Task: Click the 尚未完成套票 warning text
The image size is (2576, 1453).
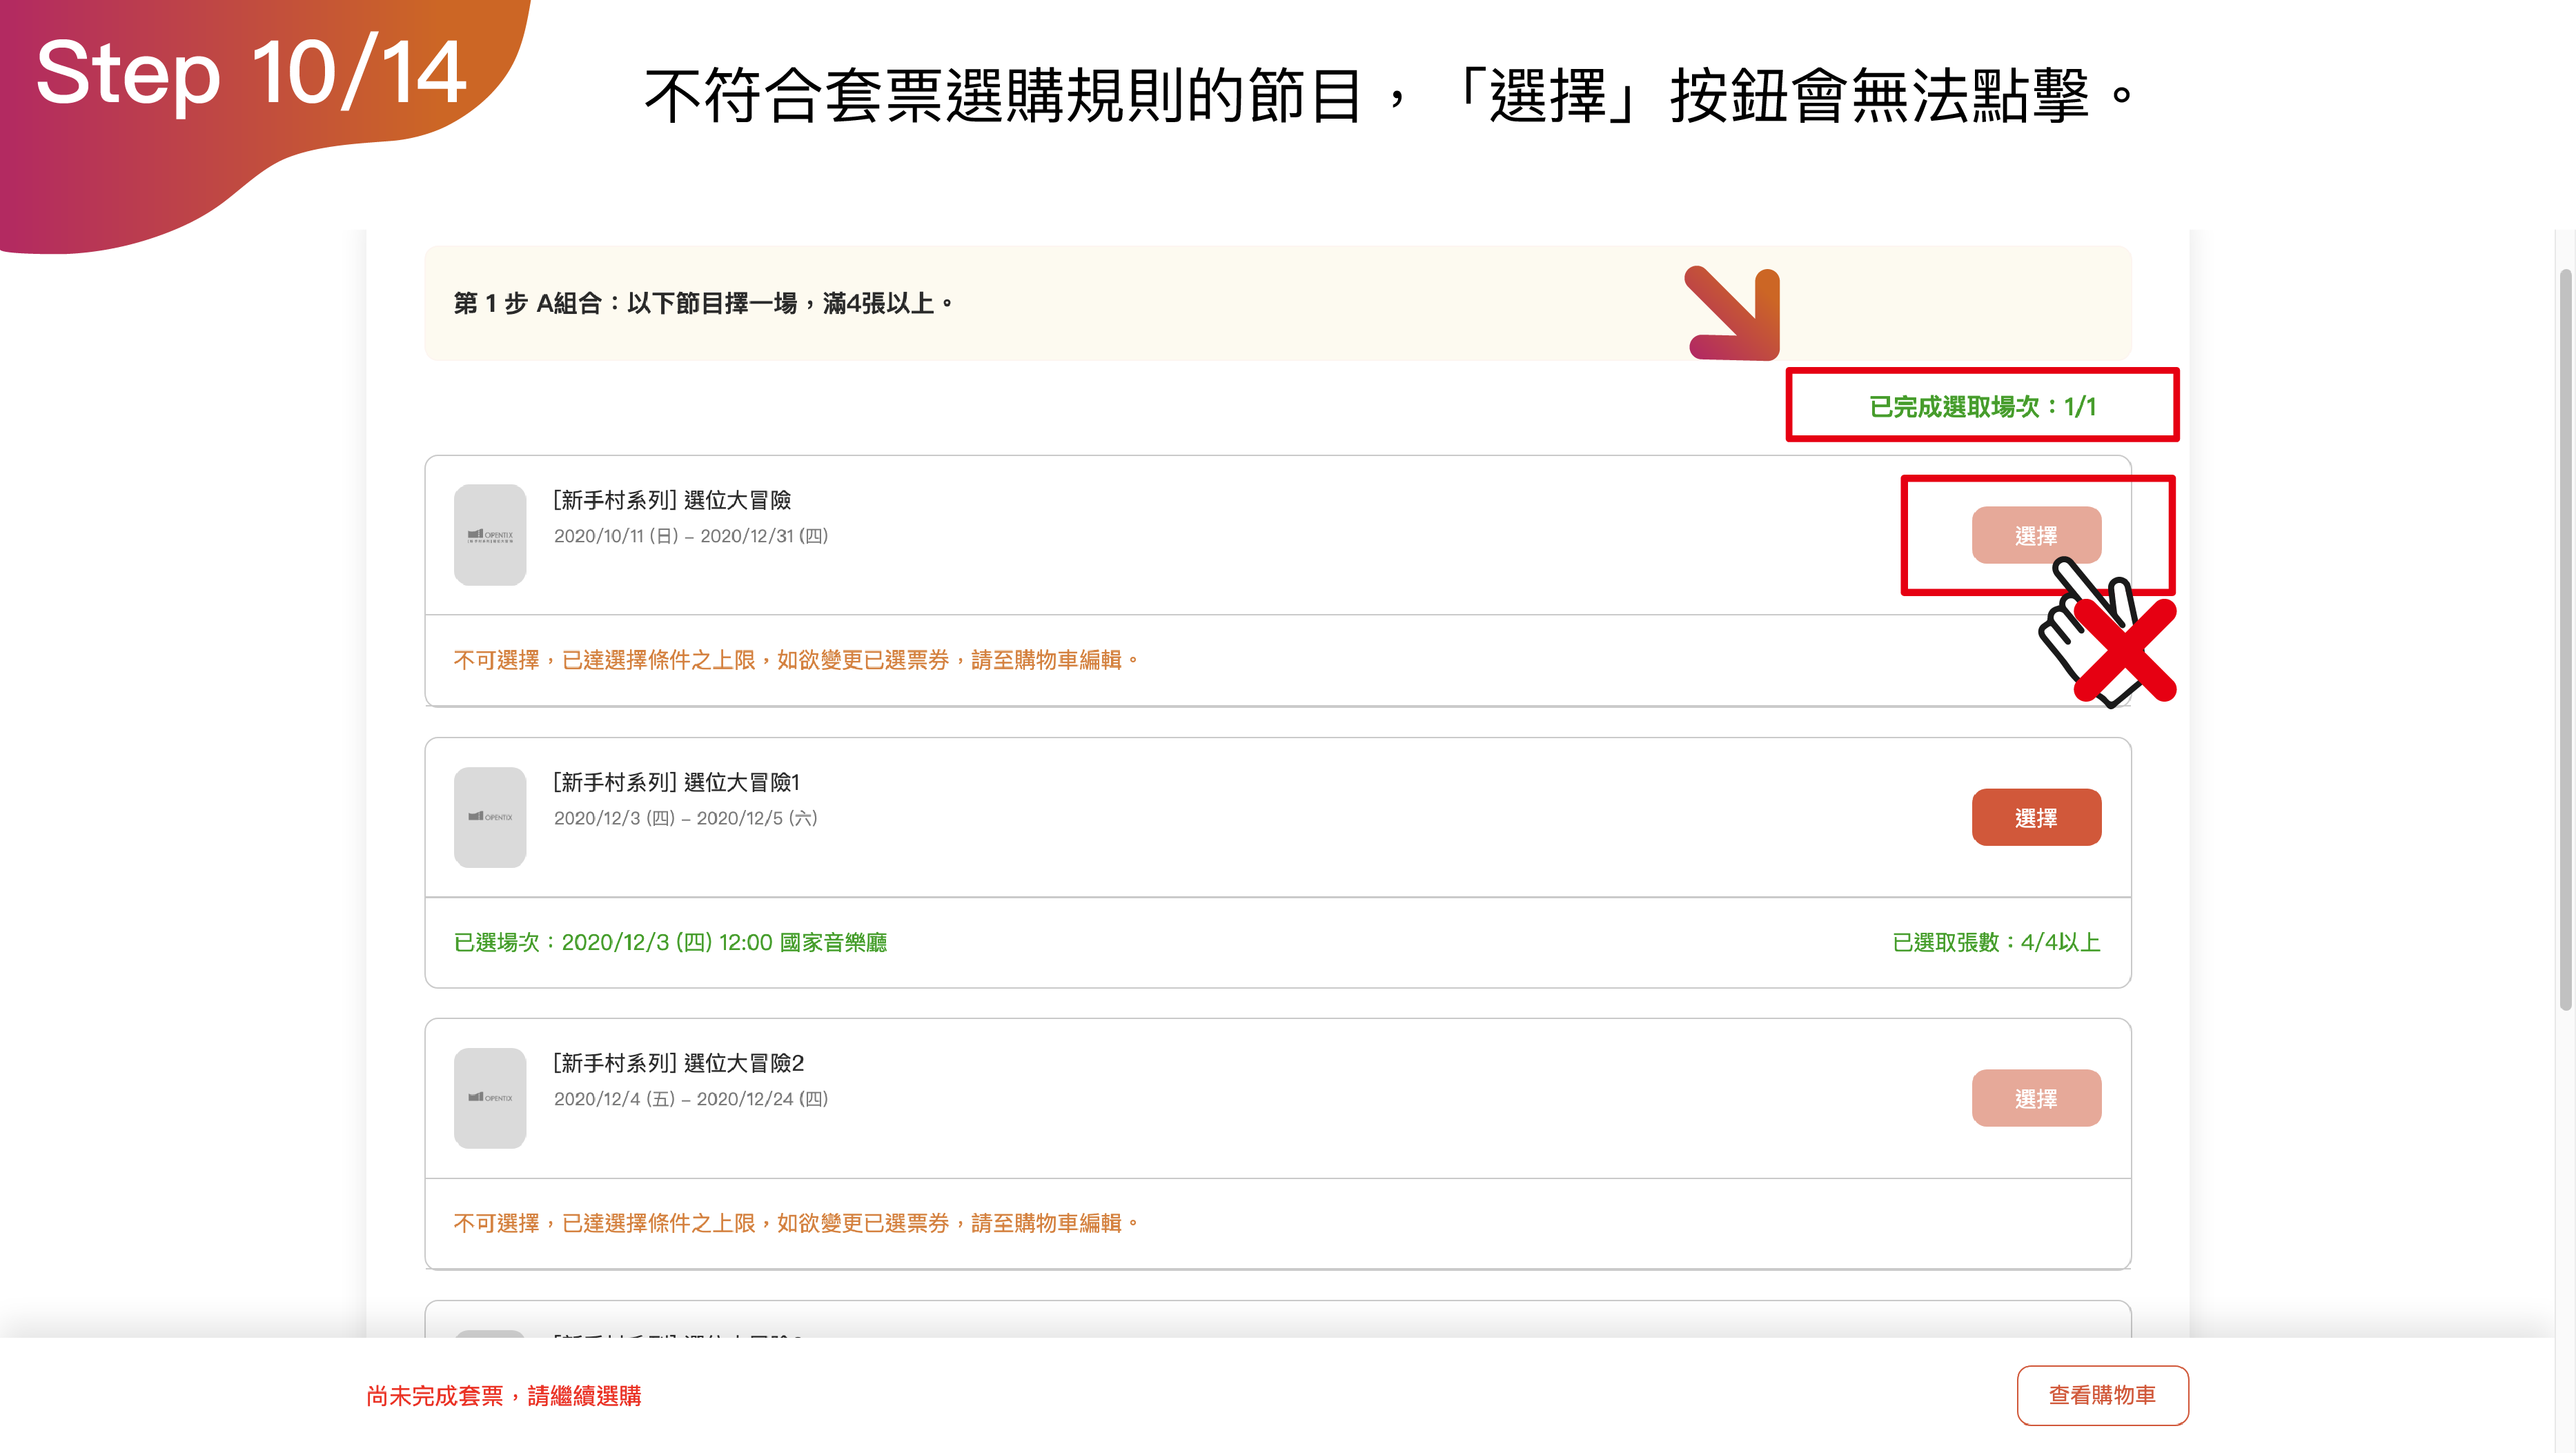Action: (x=503, y=1395)
